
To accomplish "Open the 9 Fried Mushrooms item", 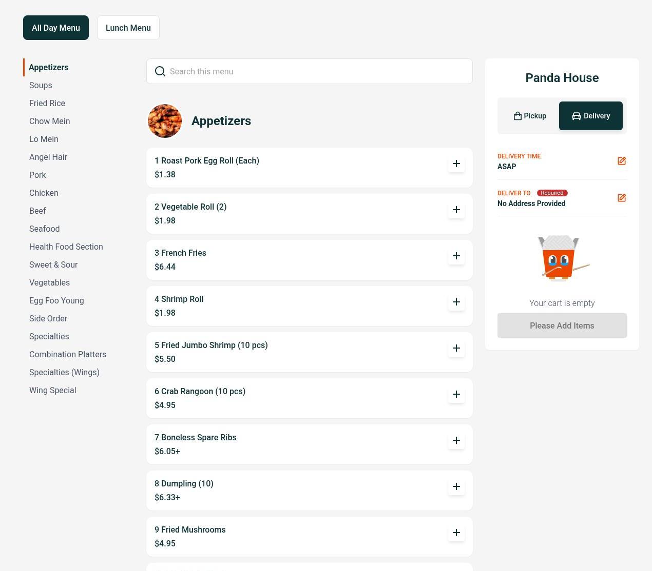I will [310, 537].
